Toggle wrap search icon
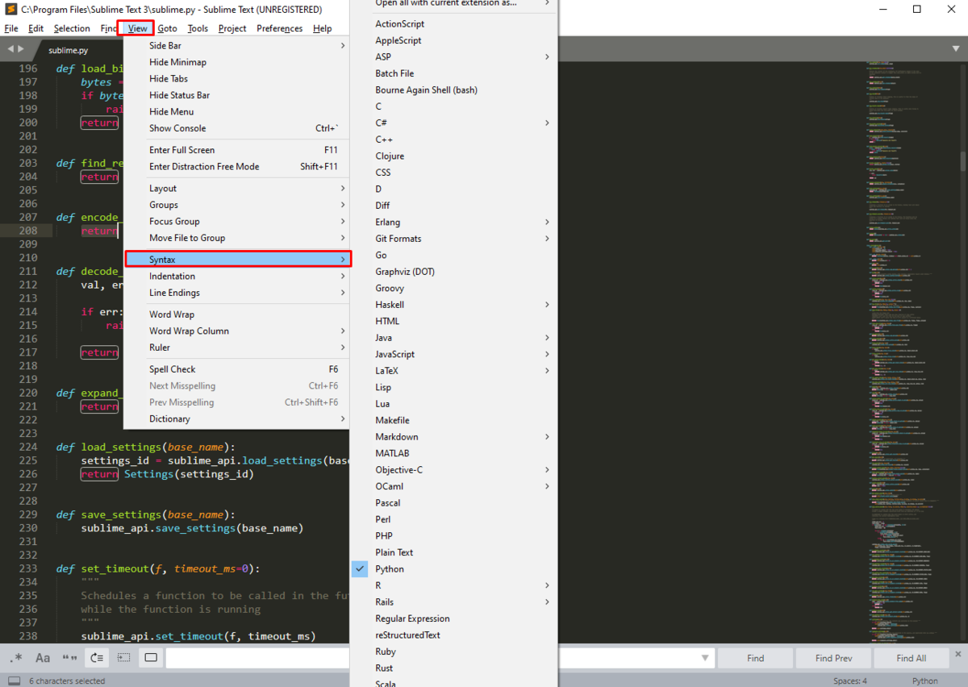Image resolution: width=968 pixels, height=687 pixels. (x=97, y=658)
